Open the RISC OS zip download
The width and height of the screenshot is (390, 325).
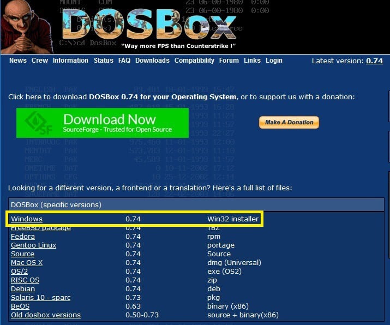[25, 280]
